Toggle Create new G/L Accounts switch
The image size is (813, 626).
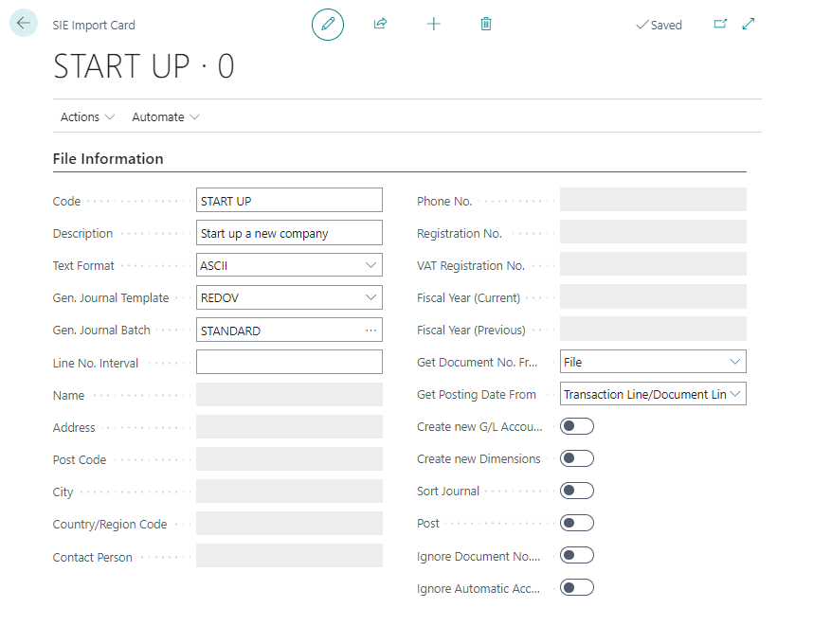[576, 426]
